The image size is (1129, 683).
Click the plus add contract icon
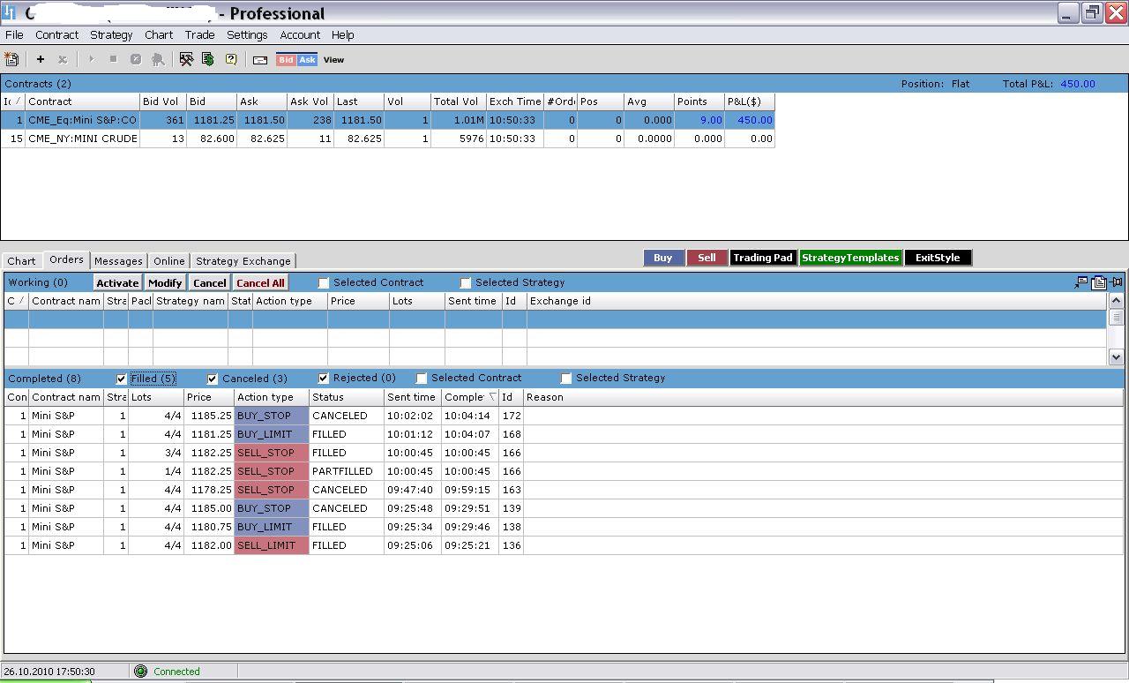click(41, 59)
